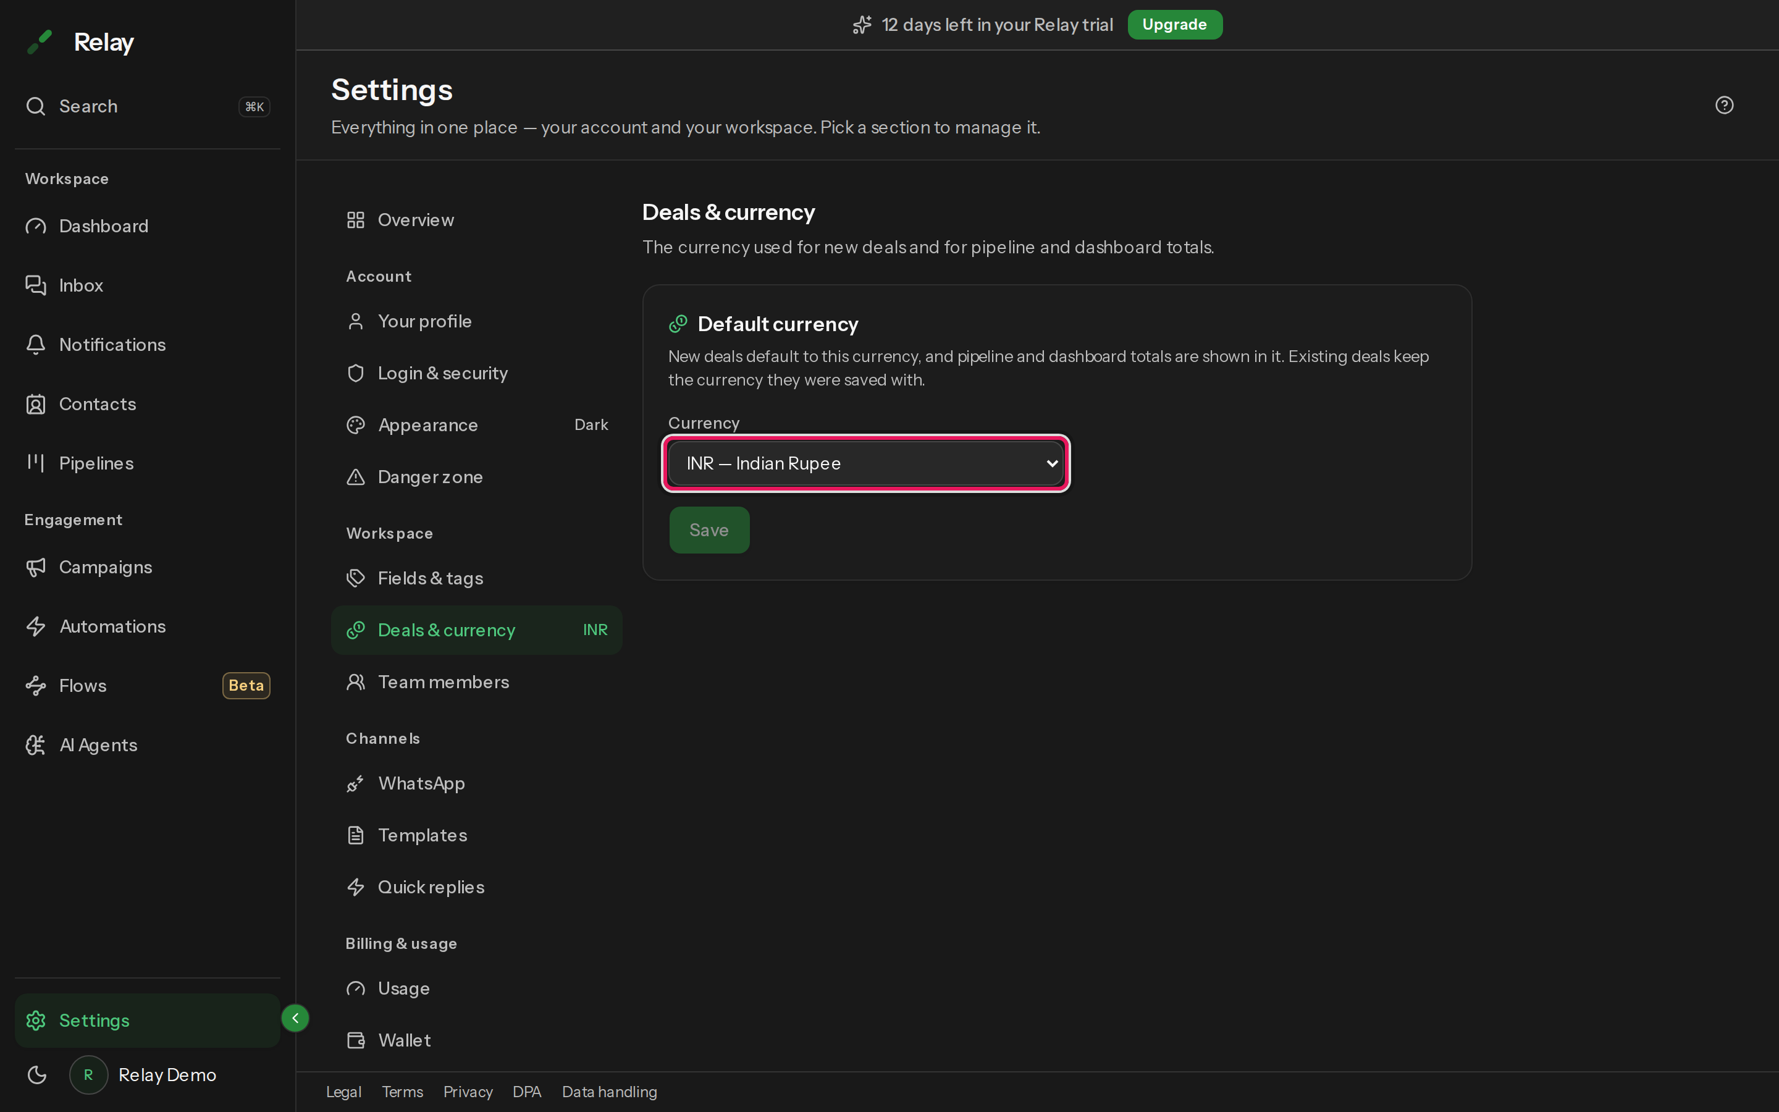Select Deals & currency section
This screenshot has width=1779, height=1112.
tap(476, 630)
